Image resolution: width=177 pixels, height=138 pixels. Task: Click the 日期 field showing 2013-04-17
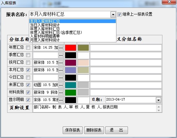(131, 100)
